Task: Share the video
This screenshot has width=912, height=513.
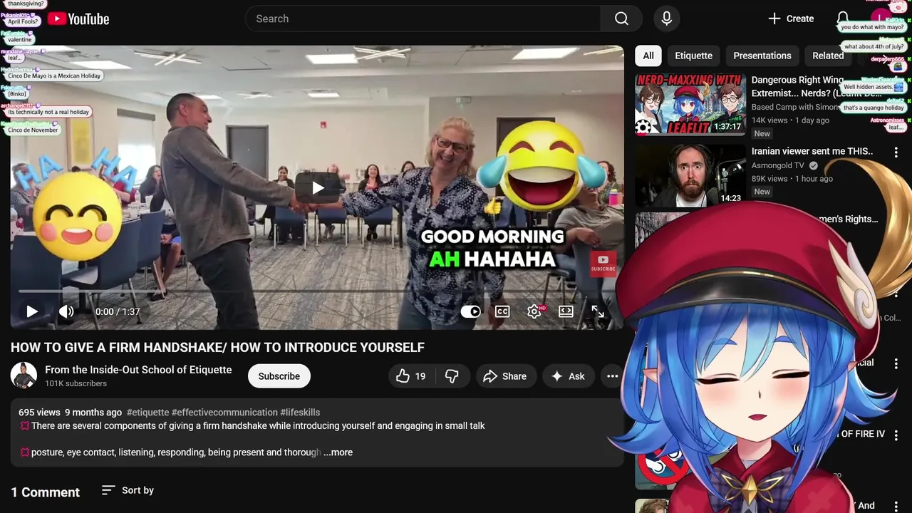Action: click(504, 376)
